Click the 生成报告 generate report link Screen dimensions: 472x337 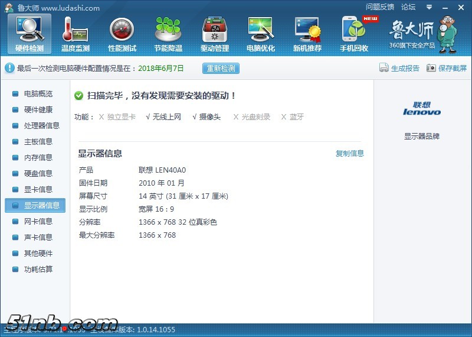coord(399,68)
